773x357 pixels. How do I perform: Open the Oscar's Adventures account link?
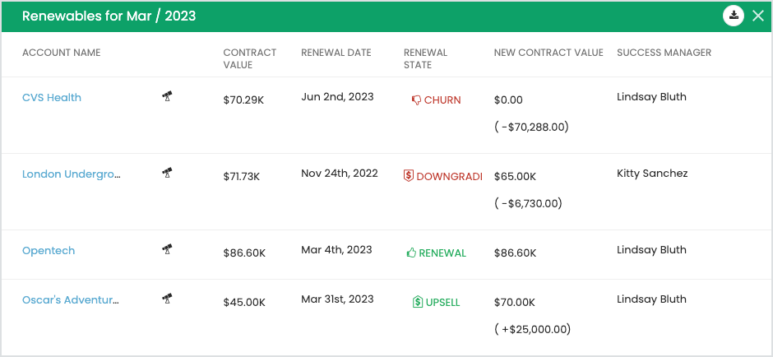tap(70, 300)
